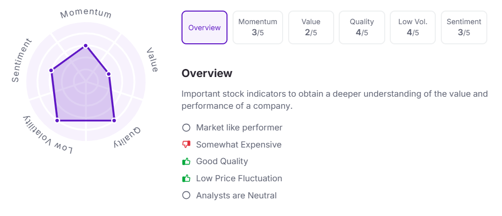Click the Sentiment vertex dot on radar chart
This screenshot has height=216, width=502.
click(x=51, y=70)
